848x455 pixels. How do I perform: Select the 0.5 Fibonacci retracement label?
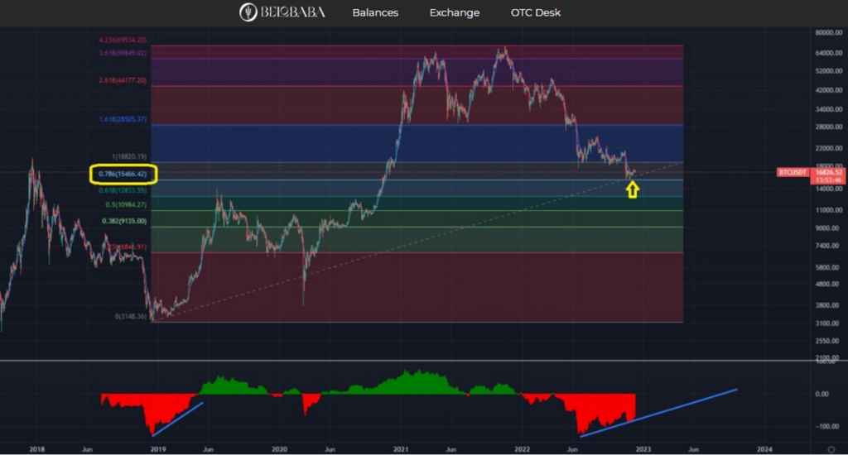(127, 204)
